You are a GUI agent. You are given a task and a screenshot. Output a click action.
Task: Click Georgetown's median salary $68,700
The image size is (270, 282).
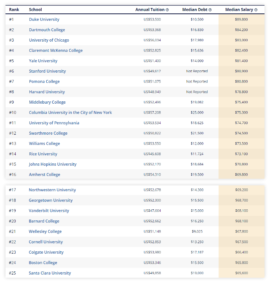click(x=241, y=200)
